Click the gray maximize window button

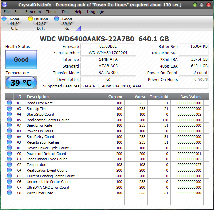click(x=201, y=5)
